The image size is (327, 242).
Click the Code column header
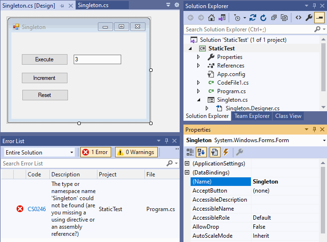point(38,174)
